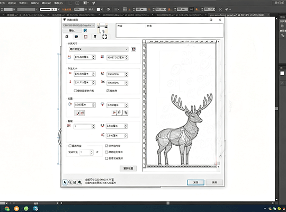The height and width of the screenshot is (212, 286).
Task: Adjust the number of copies stepper
Action: pos(93,127)
